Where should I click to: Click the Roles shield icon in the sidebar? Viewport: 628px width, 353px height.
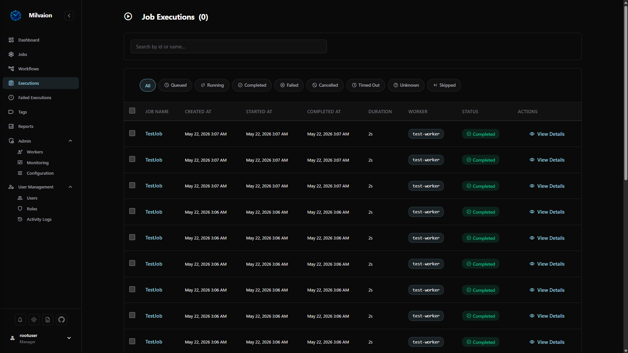pyautogui.click(x=20, y=209)
